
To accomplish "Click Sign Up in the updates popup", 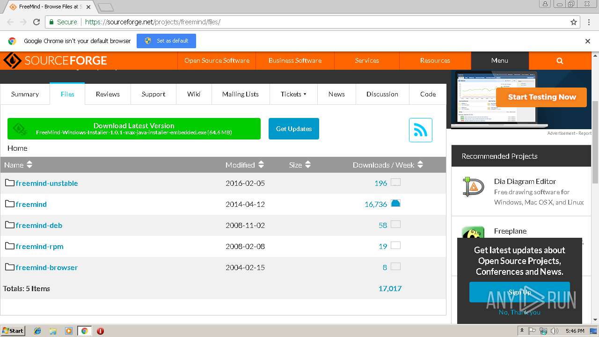I will pyautogui.click(x=519, y=292).
